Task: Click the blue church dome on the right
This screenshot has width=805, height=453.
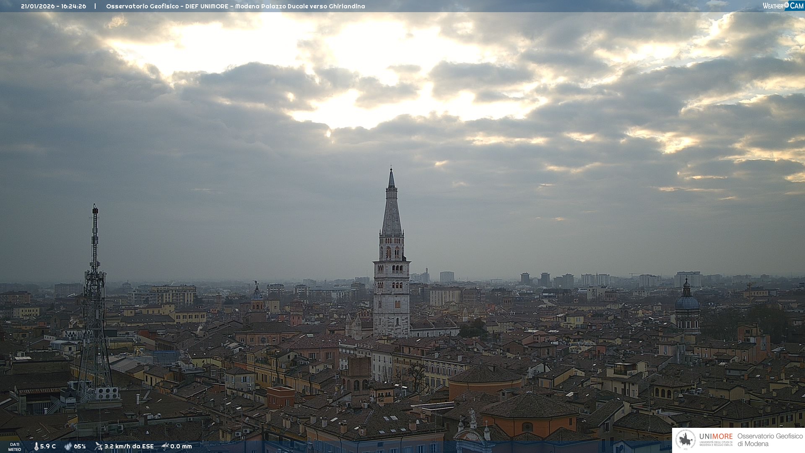Action: pos(687,302)
